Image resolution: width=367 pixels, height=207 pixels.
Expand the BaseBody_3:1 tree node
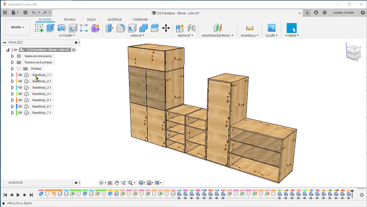pyautogui.click(x=12, y=88)
